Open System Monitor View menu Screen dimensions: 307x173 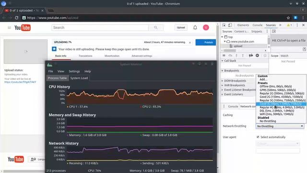click(61, 72)
